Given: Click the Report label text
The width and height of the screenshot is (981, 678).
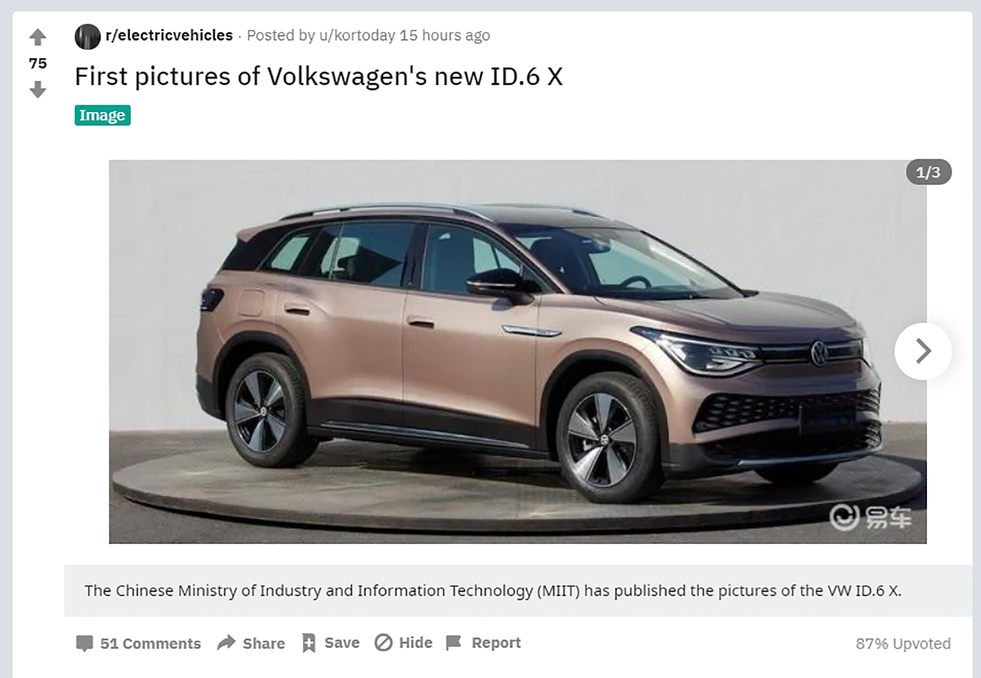Looking at the screenshot, I should (x=496, y=642).
